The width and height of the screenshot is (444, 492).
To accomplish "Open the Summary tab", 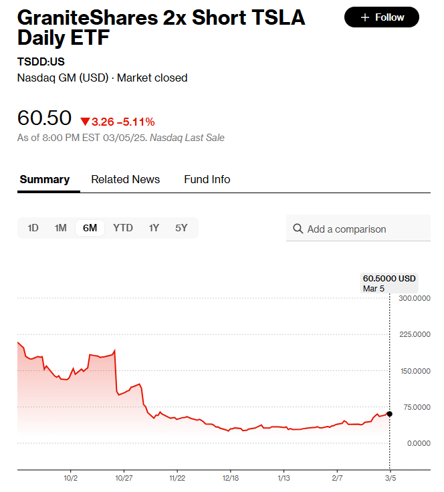I will 45,179.
